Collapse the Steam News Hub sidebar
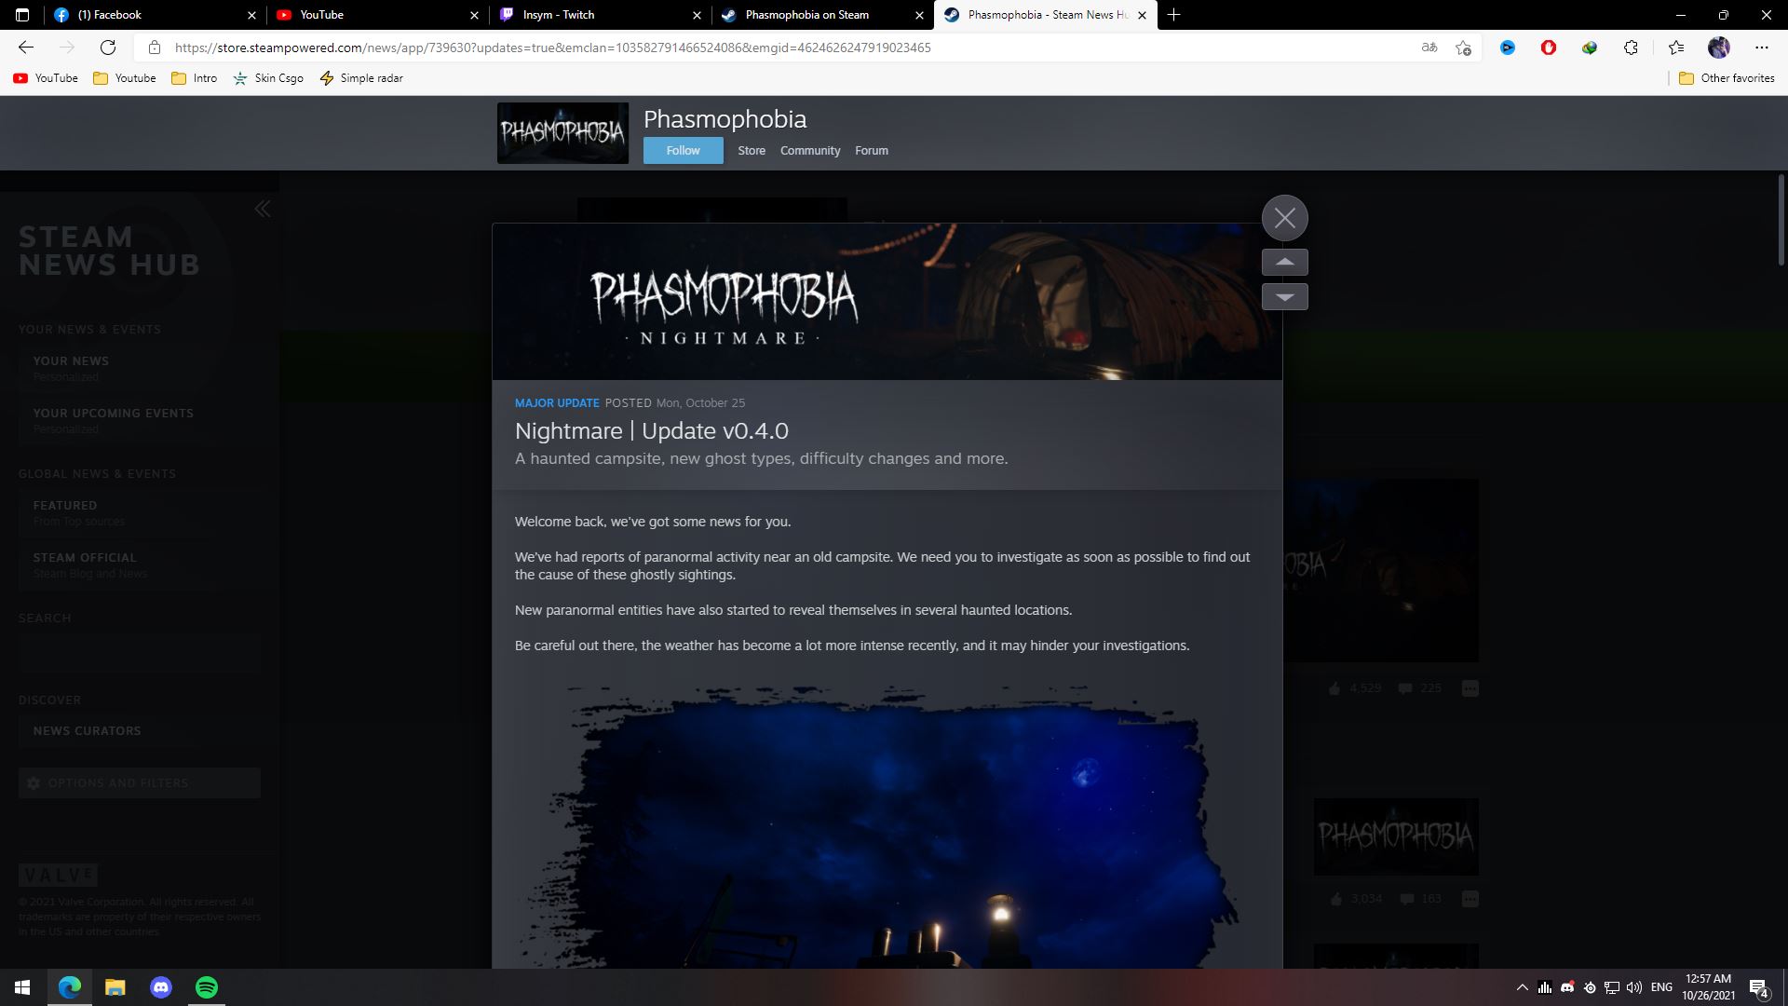The height and width of the screenshot is (1006, 1788). click(x=263, y=209)
